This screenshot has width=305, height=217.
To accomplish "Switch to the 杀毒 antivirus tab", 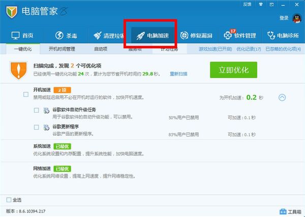I will [x=66, y=35].
